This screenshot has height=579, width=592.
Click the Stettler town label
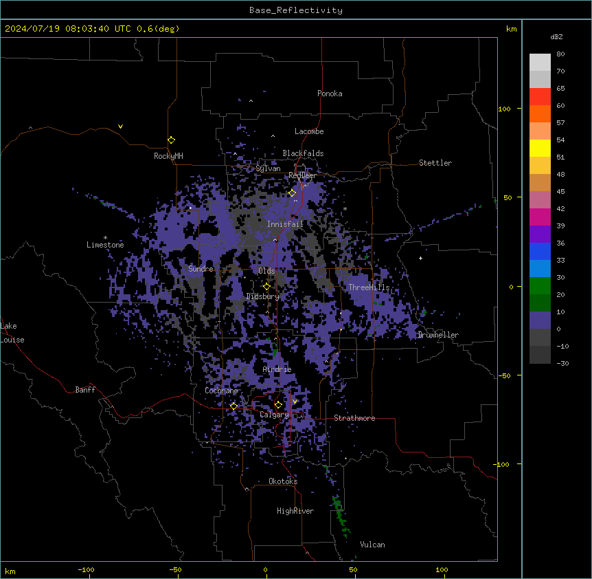435,163
